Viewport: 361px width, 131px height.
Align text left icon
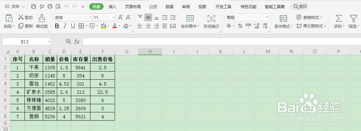coord(140,26)
